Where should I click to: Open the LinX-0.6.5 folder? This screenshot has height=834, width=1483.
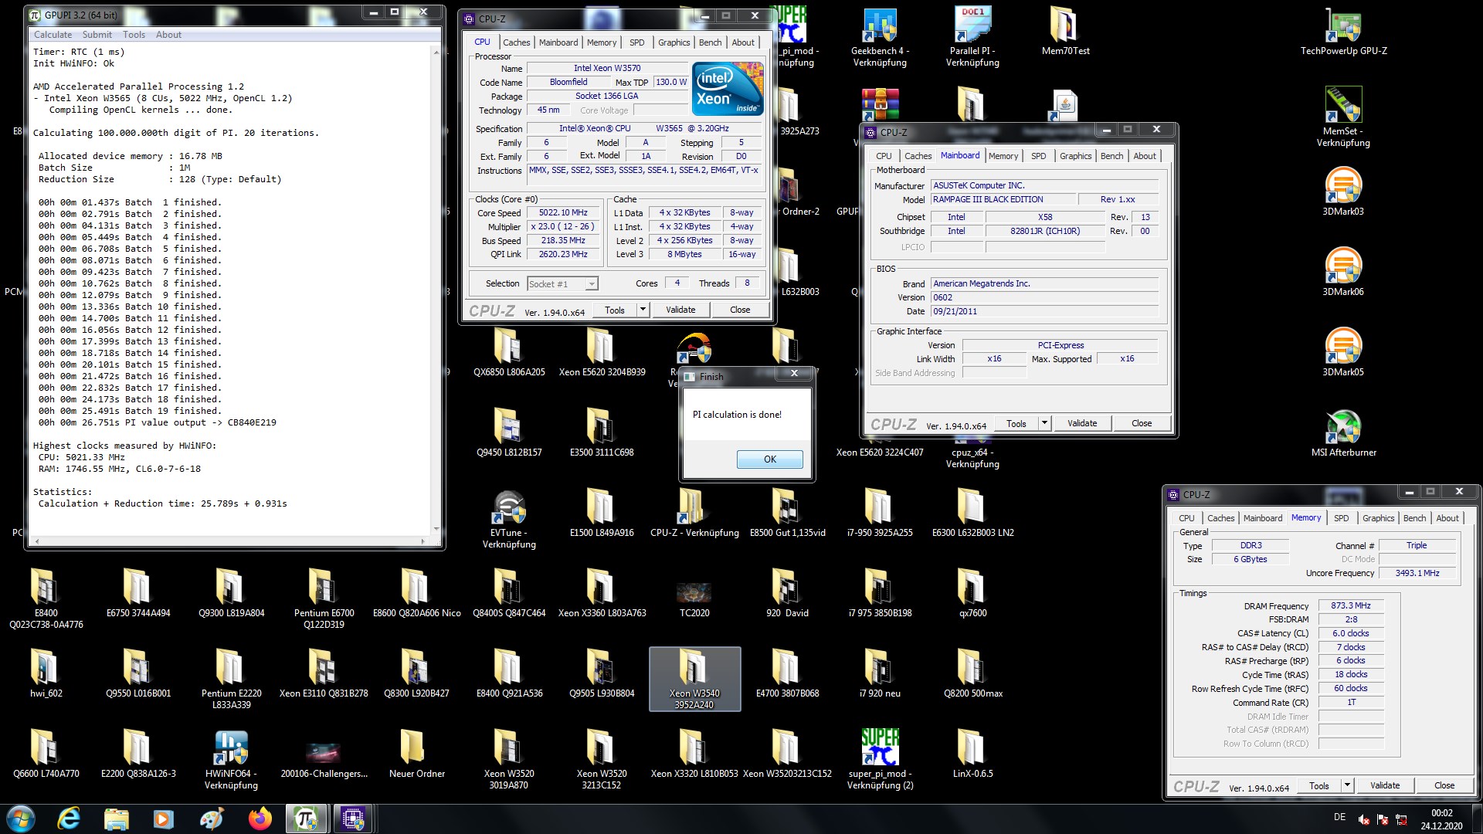(972, 754)
